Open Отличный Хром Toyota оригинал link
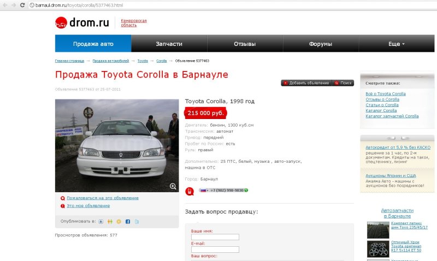The image size is (437, 261). pos(406,246)
